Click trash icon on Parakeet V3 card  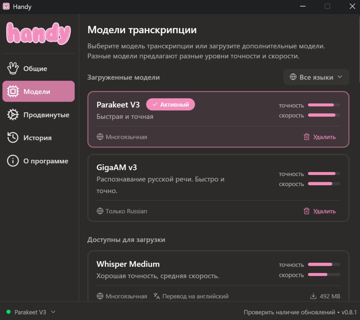[307, 137]
